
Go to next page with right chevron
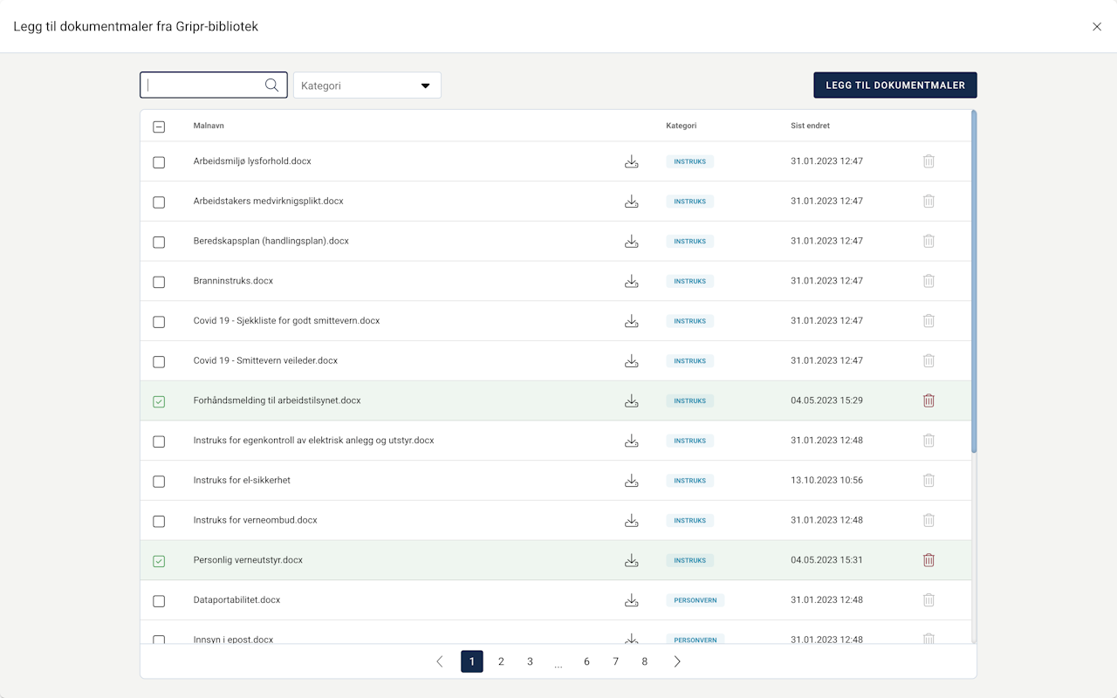tap(677, 661)
